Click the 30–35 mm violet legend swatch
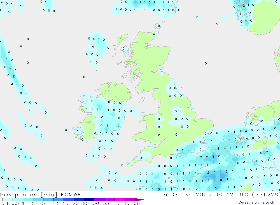Screen dimensions: 280x205 [99, 199]
